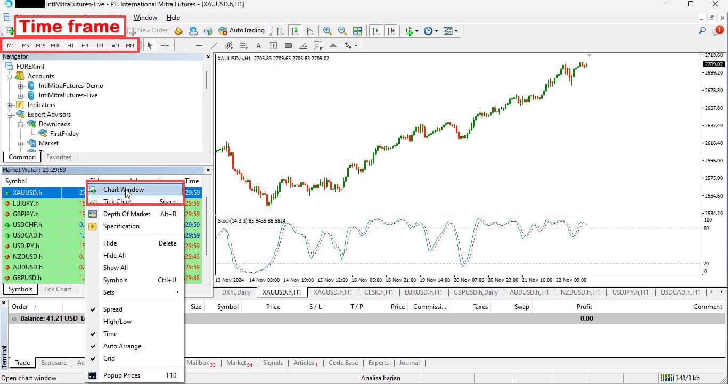This screenshot has width=728, height=384.
Task: Open the notifications icon with badge 1
Action: 717,31
